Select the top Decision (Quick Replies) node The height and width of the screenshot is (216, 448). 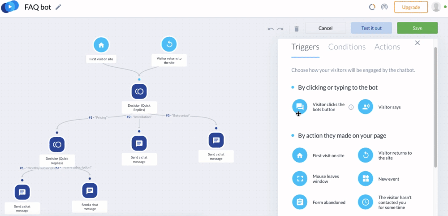139,91
